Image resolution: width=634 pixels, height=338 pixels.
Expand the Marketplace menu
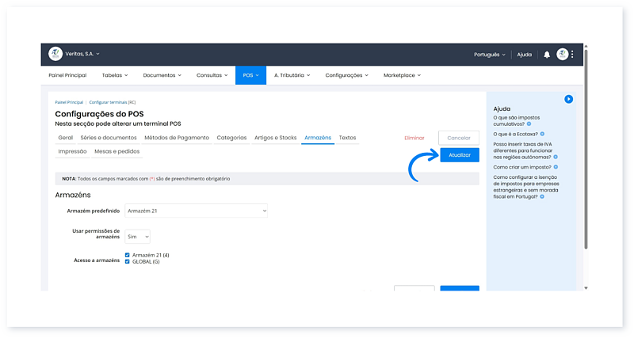(x=402, y=75)
